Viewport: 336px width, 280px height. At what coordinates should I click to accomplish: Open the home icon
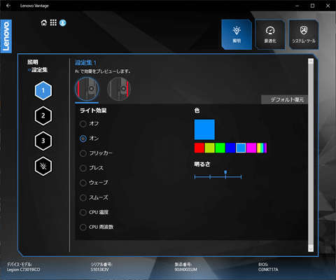coord(44,22)
